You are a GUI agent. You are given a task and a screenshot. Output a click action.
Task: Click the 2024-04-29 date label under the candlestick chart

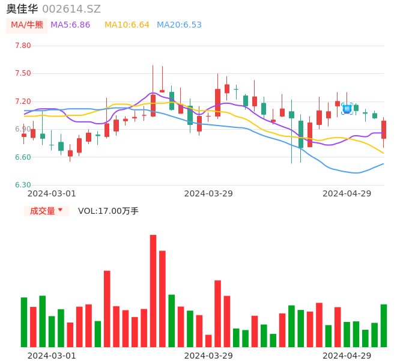(347, 193)
